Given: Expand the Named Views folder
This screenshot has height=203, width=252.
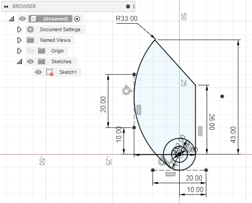Looking at the screenshot, I should point(19,40).
